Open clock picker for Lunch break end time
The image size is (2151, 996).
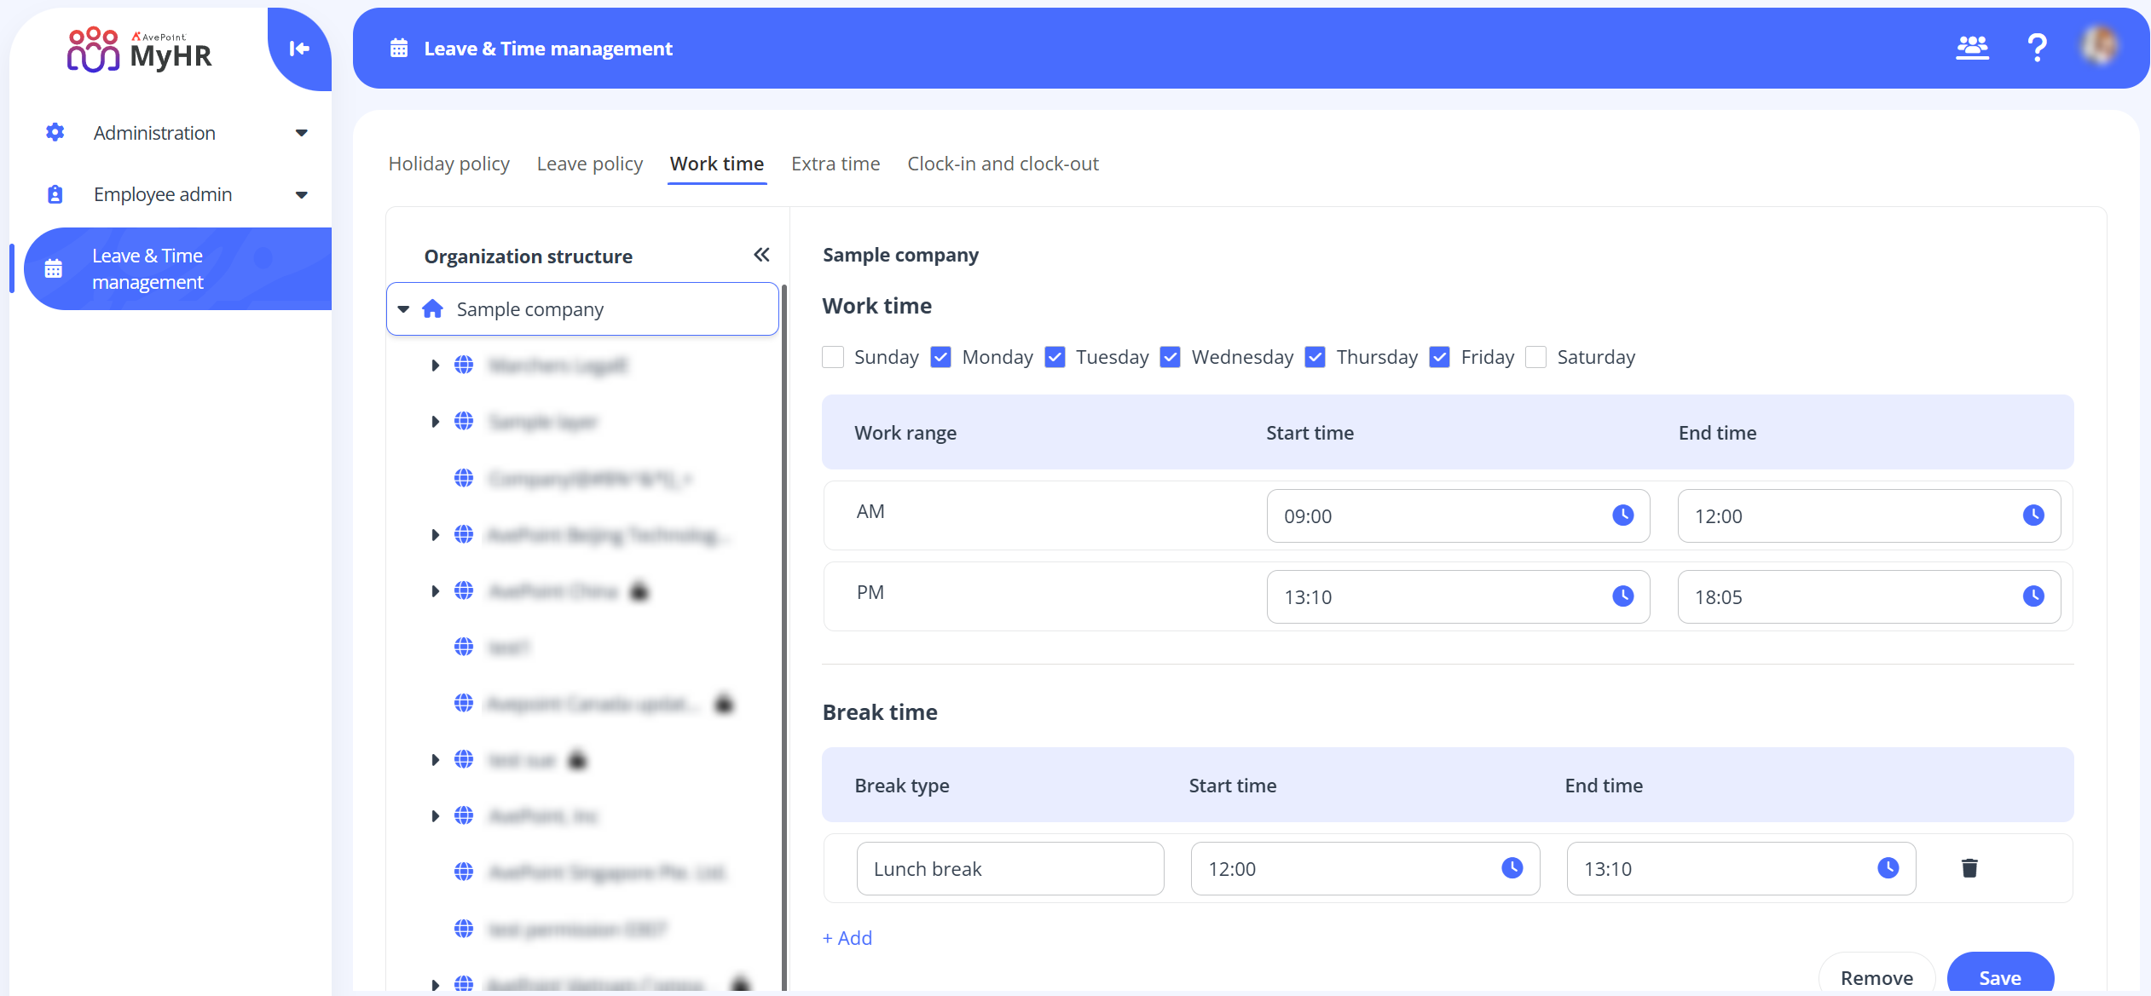pyautogui.click(x=1888, y=868)
